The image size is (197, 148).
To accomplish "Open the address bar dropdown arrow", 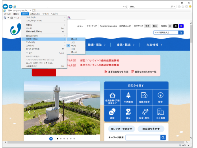I will 124,7.
